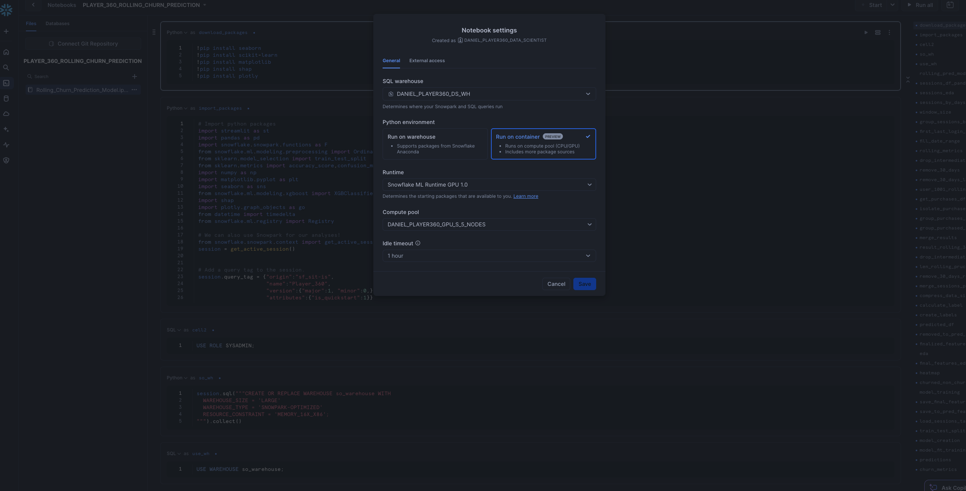966x491 pixels.
Task: Select the Run on warehouse option
Action: (435, 144)
